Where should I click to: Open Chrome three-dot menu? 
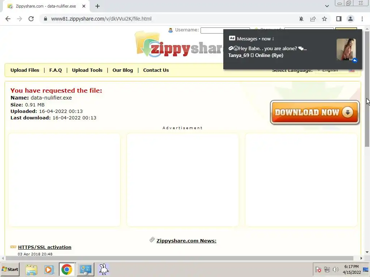pos(362,19)
